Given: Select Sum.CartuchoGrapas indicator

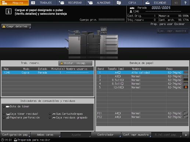Looking at the screenshot, I should point(66,114).
